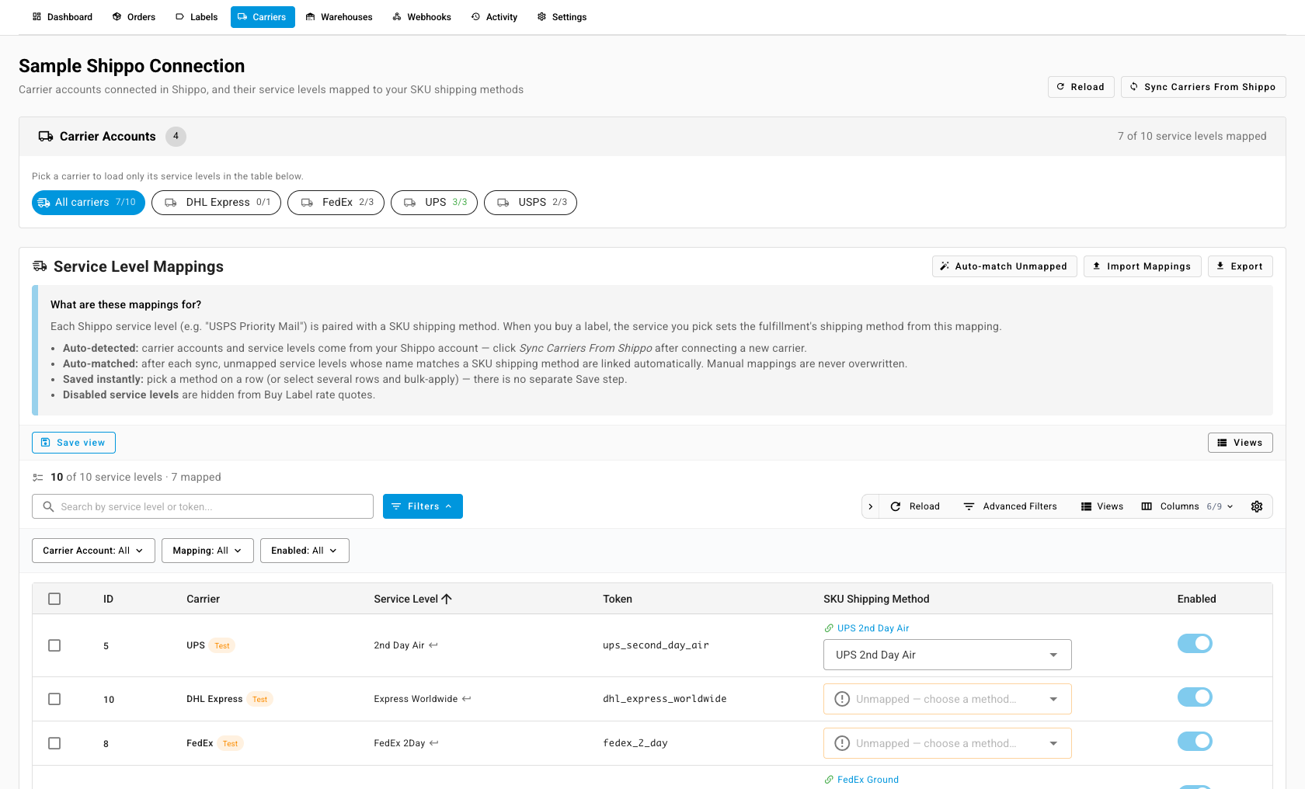Go to the Dashboard tab
The image size is (1305, 789).
(62, 17)
